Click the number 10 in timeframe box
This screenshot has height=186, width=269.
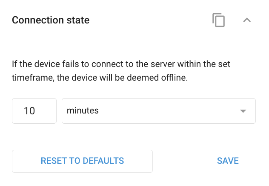(29, 111)
